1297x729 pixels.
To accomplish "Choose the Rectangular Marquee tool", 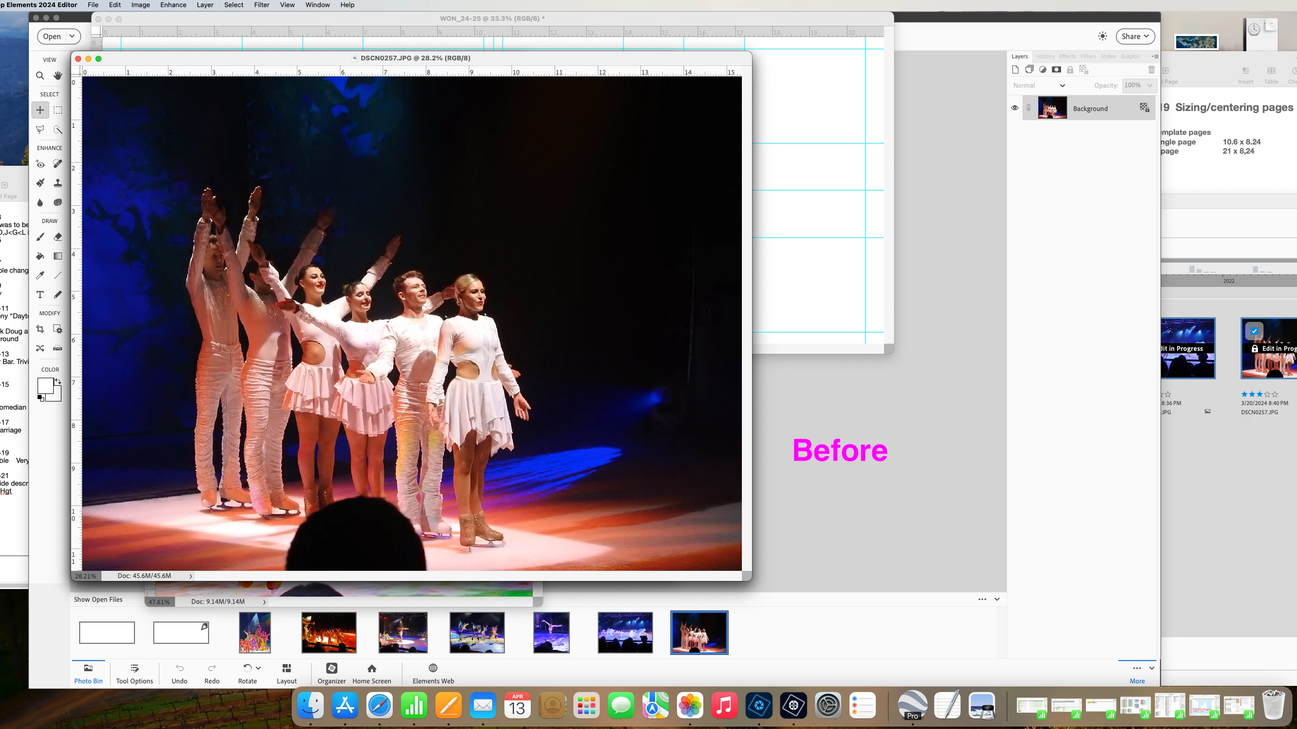I will click(x=58, y=110).
